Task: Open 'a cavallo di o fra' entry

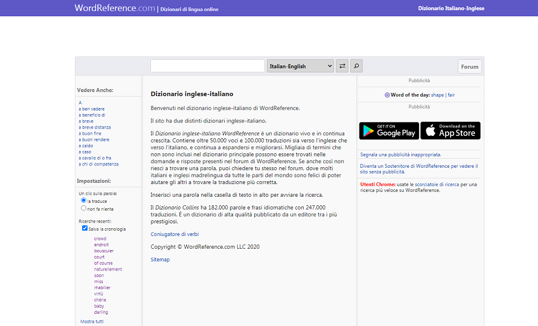Action: [95, 158]
